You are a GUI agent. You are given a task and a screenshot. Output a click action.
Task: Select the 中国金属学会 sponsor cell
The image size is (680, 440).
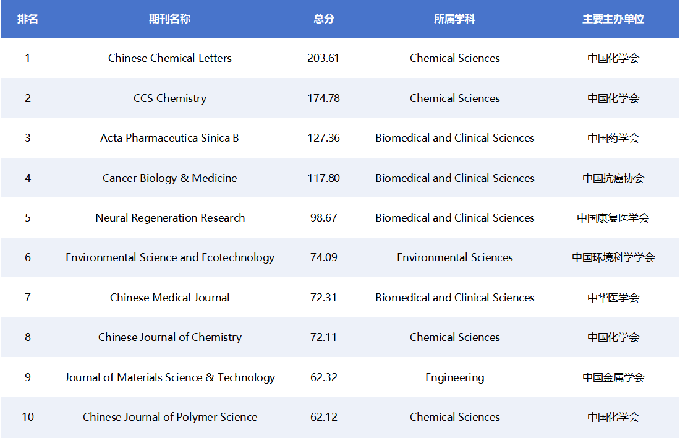(x=613, y=377)
